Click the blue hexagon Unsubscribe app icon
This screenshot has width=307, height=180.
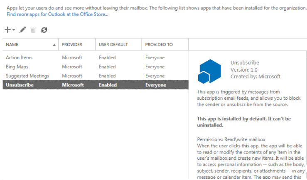click(x=209, y=71)
